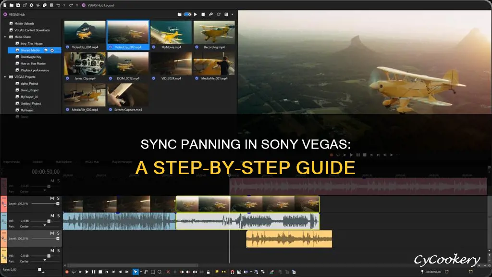Create a new project with the New icon
The image size is (492, 277).
(5, 5)
